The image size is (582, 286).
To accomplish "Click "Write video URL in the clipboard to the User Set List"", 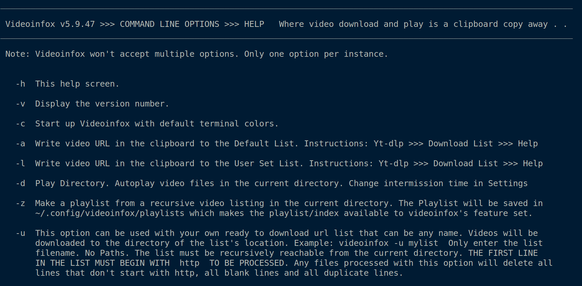I will pyautogui.click(x=167, y=164).
